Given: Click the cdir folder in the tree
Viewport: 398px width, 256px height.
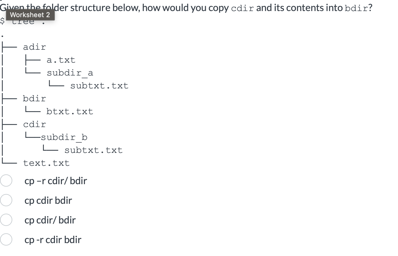Looking at the screenshot, I should [x=34, y=124].
